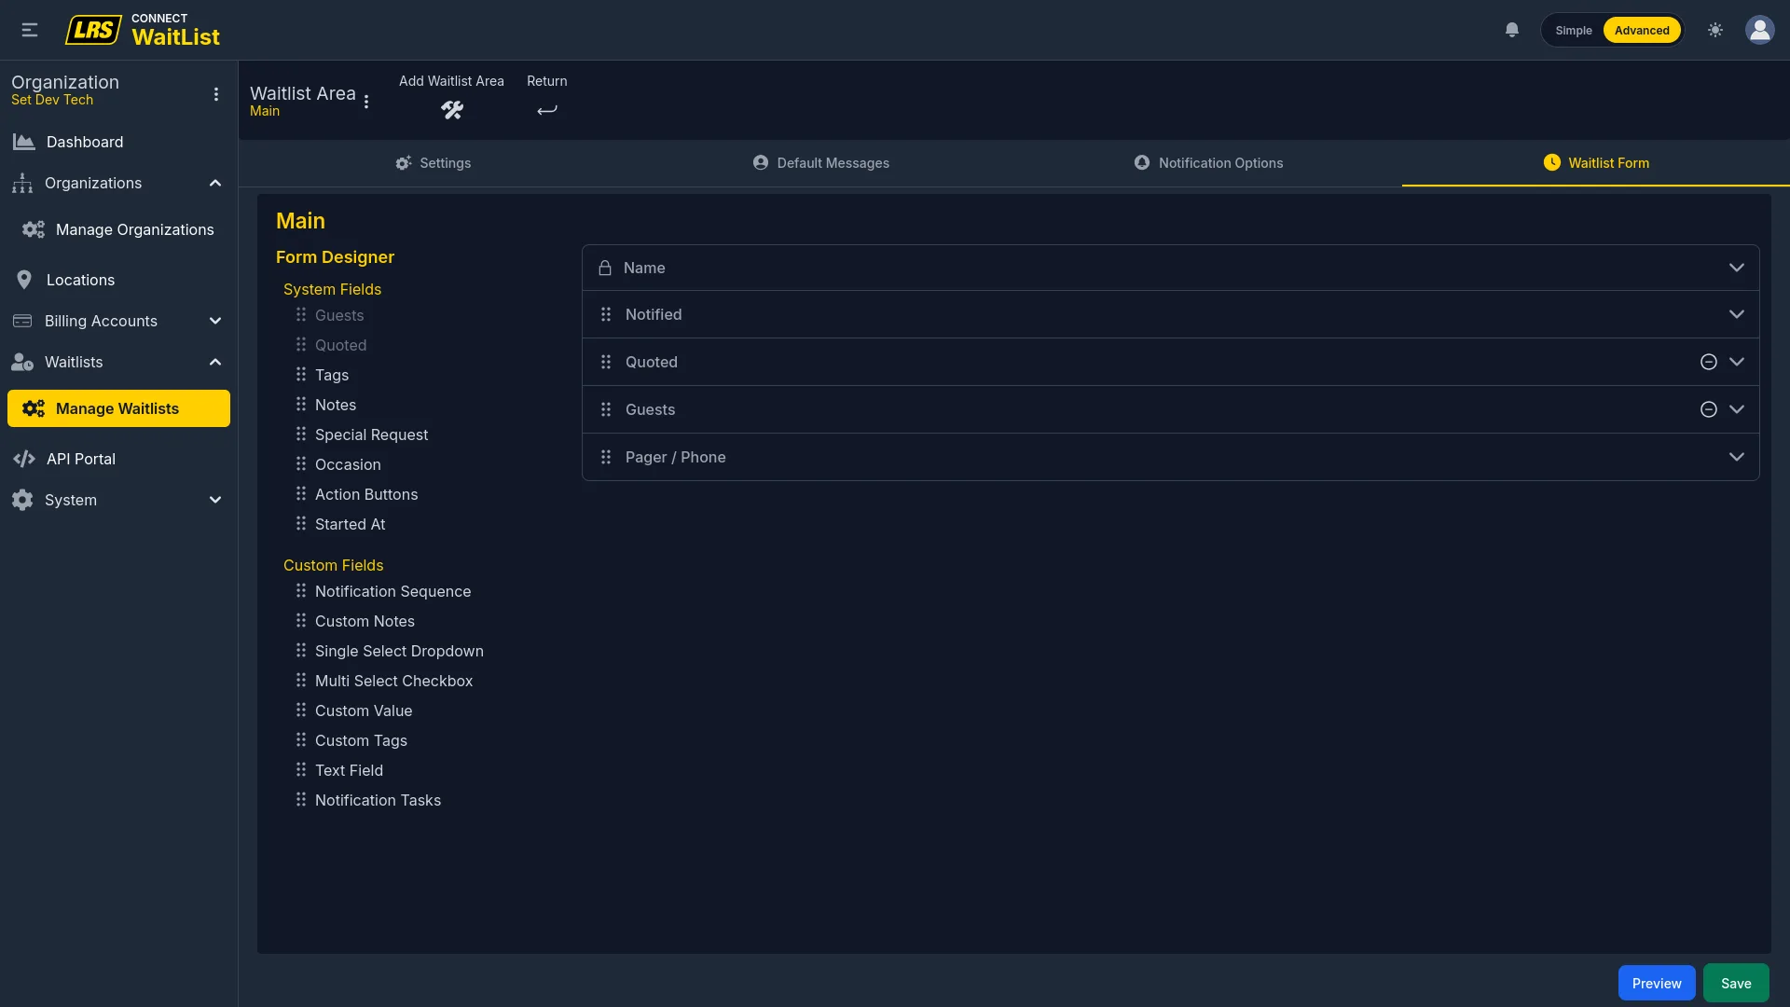Click the Preview button

pos(1657,983)
